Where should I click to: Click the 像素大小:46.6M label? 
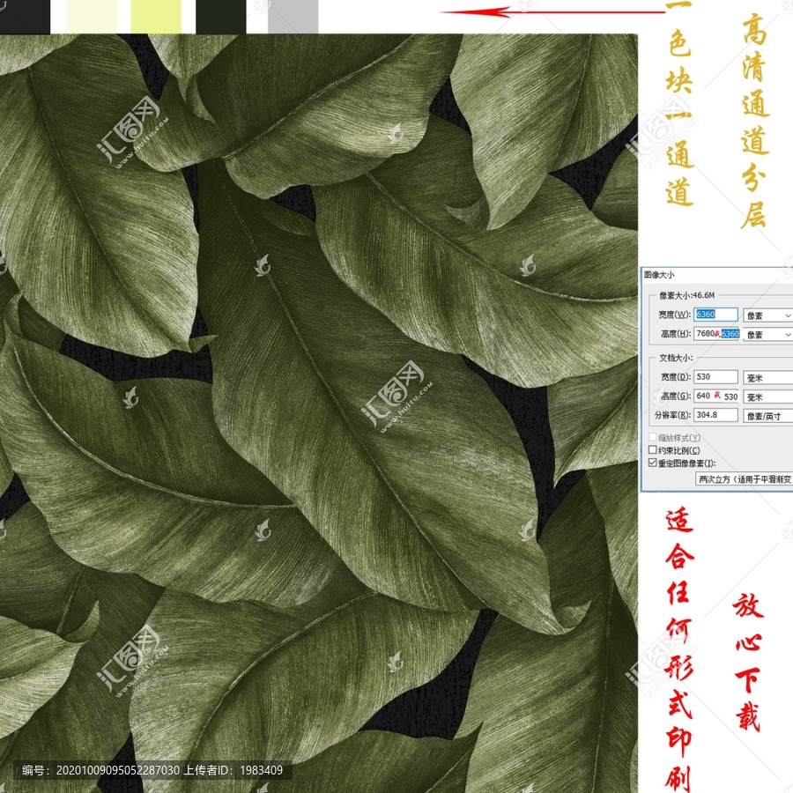[x=686, y=295]
